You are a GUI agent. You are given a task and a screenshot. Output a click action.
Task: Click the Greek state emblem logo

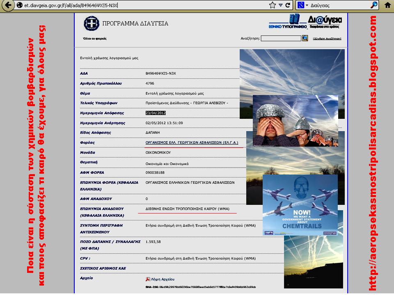[92, 24]
